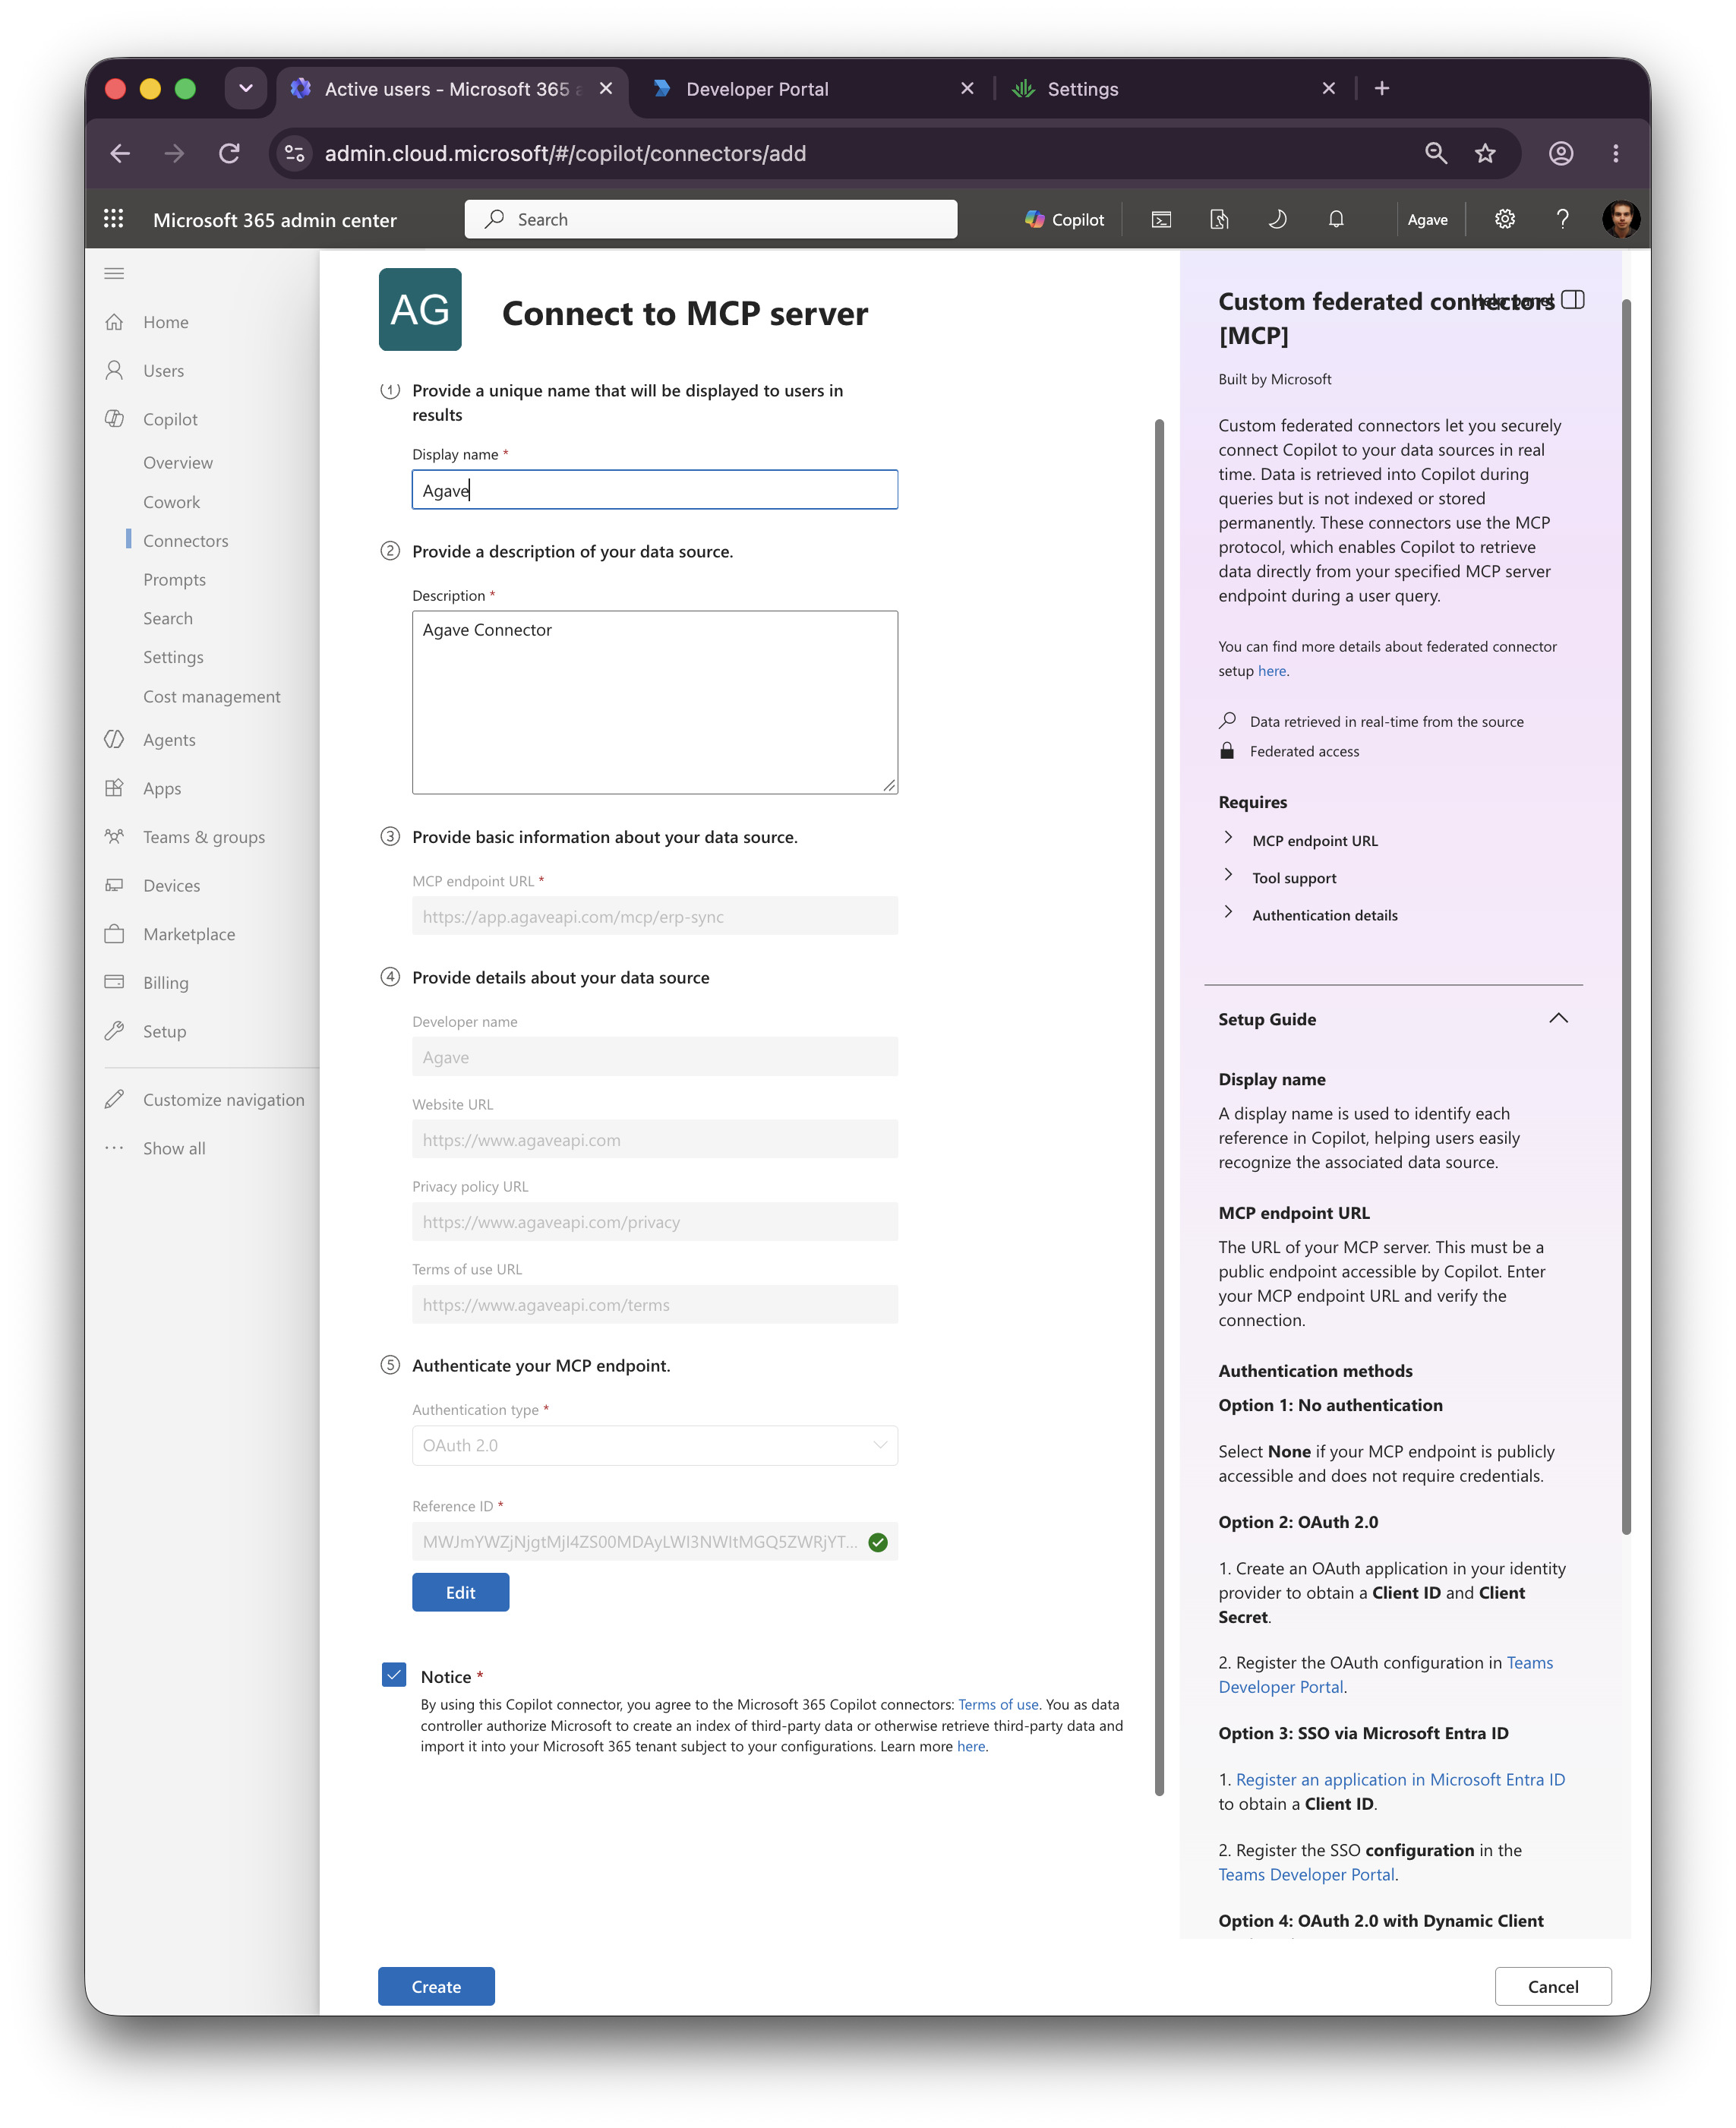Screen dimensions: 1736x2128
Task: Toggle dark mode moon icon
Action: [x=1277, y=219]
